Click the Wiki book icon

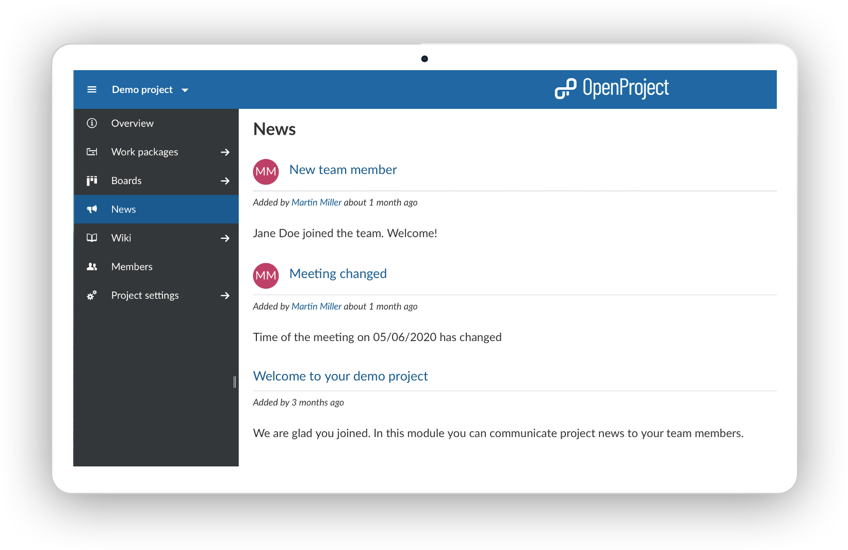[92, 238]
